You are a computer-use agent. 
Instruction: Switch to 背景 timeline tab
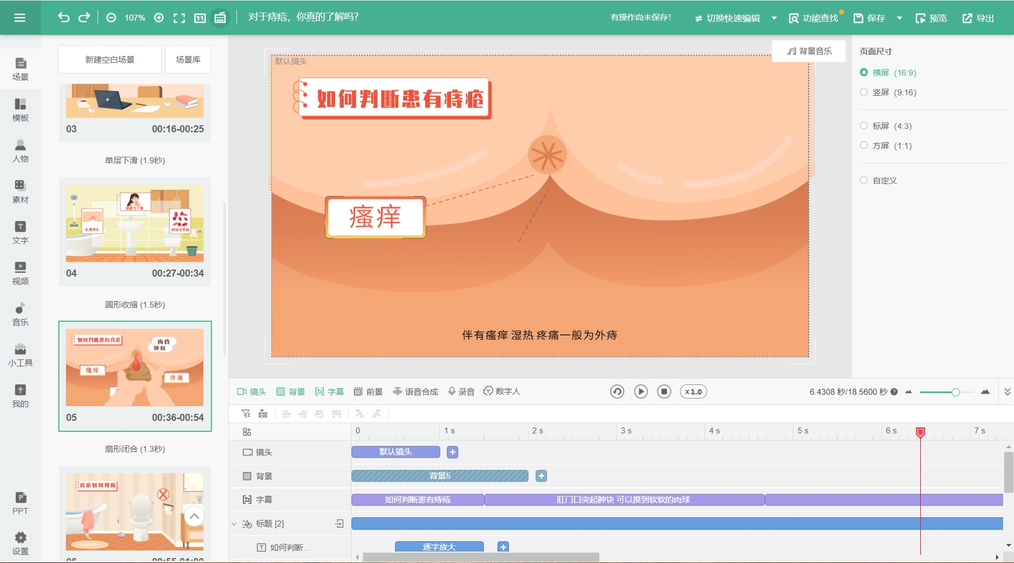click(290, 391)
